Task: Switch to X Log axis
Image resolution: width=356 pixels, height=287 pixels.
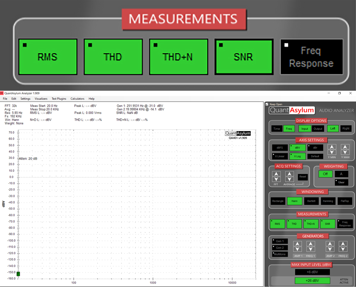Action: coord(298,156)
